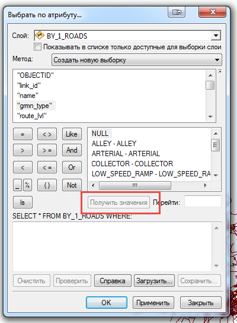Select the "OBJECTID" field
237x323 pixels.
[36, 75]
